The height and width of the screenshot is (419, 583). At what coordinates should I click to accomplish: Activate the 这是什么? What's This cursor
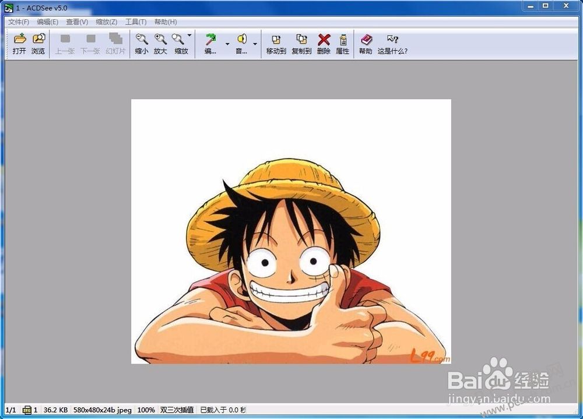point(392,38)
